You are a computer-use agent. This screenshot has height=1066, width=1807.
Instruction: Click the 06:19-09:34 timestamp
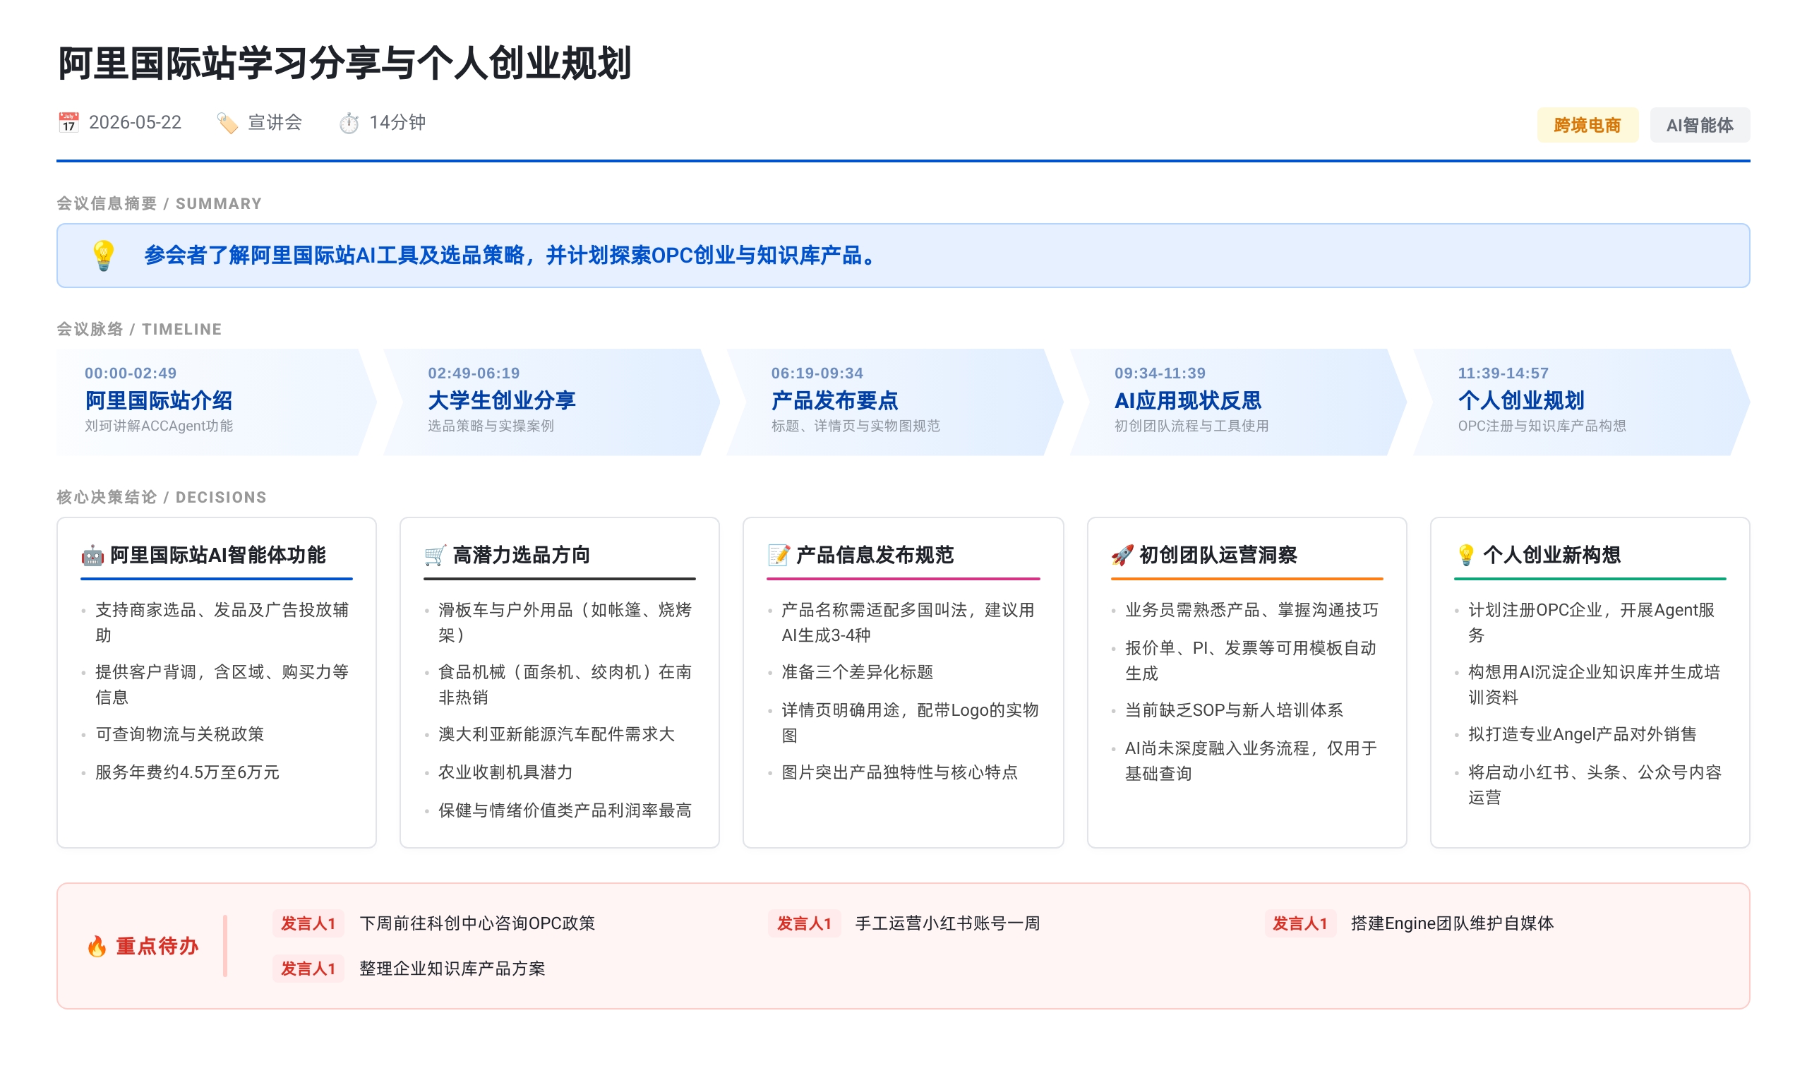coord(817,373)
